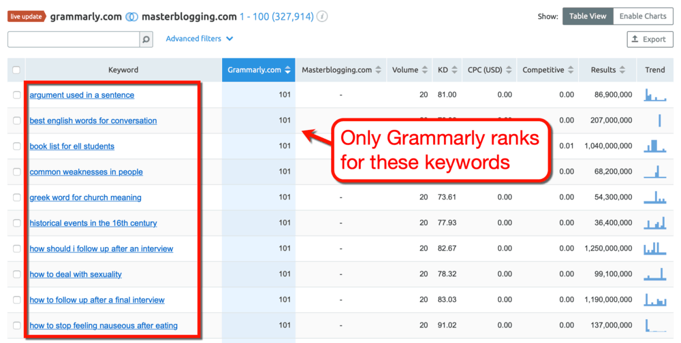Check 'how to deal with sexuality' row
Screen dimensions: 681x343
click(x=16, y=274)
